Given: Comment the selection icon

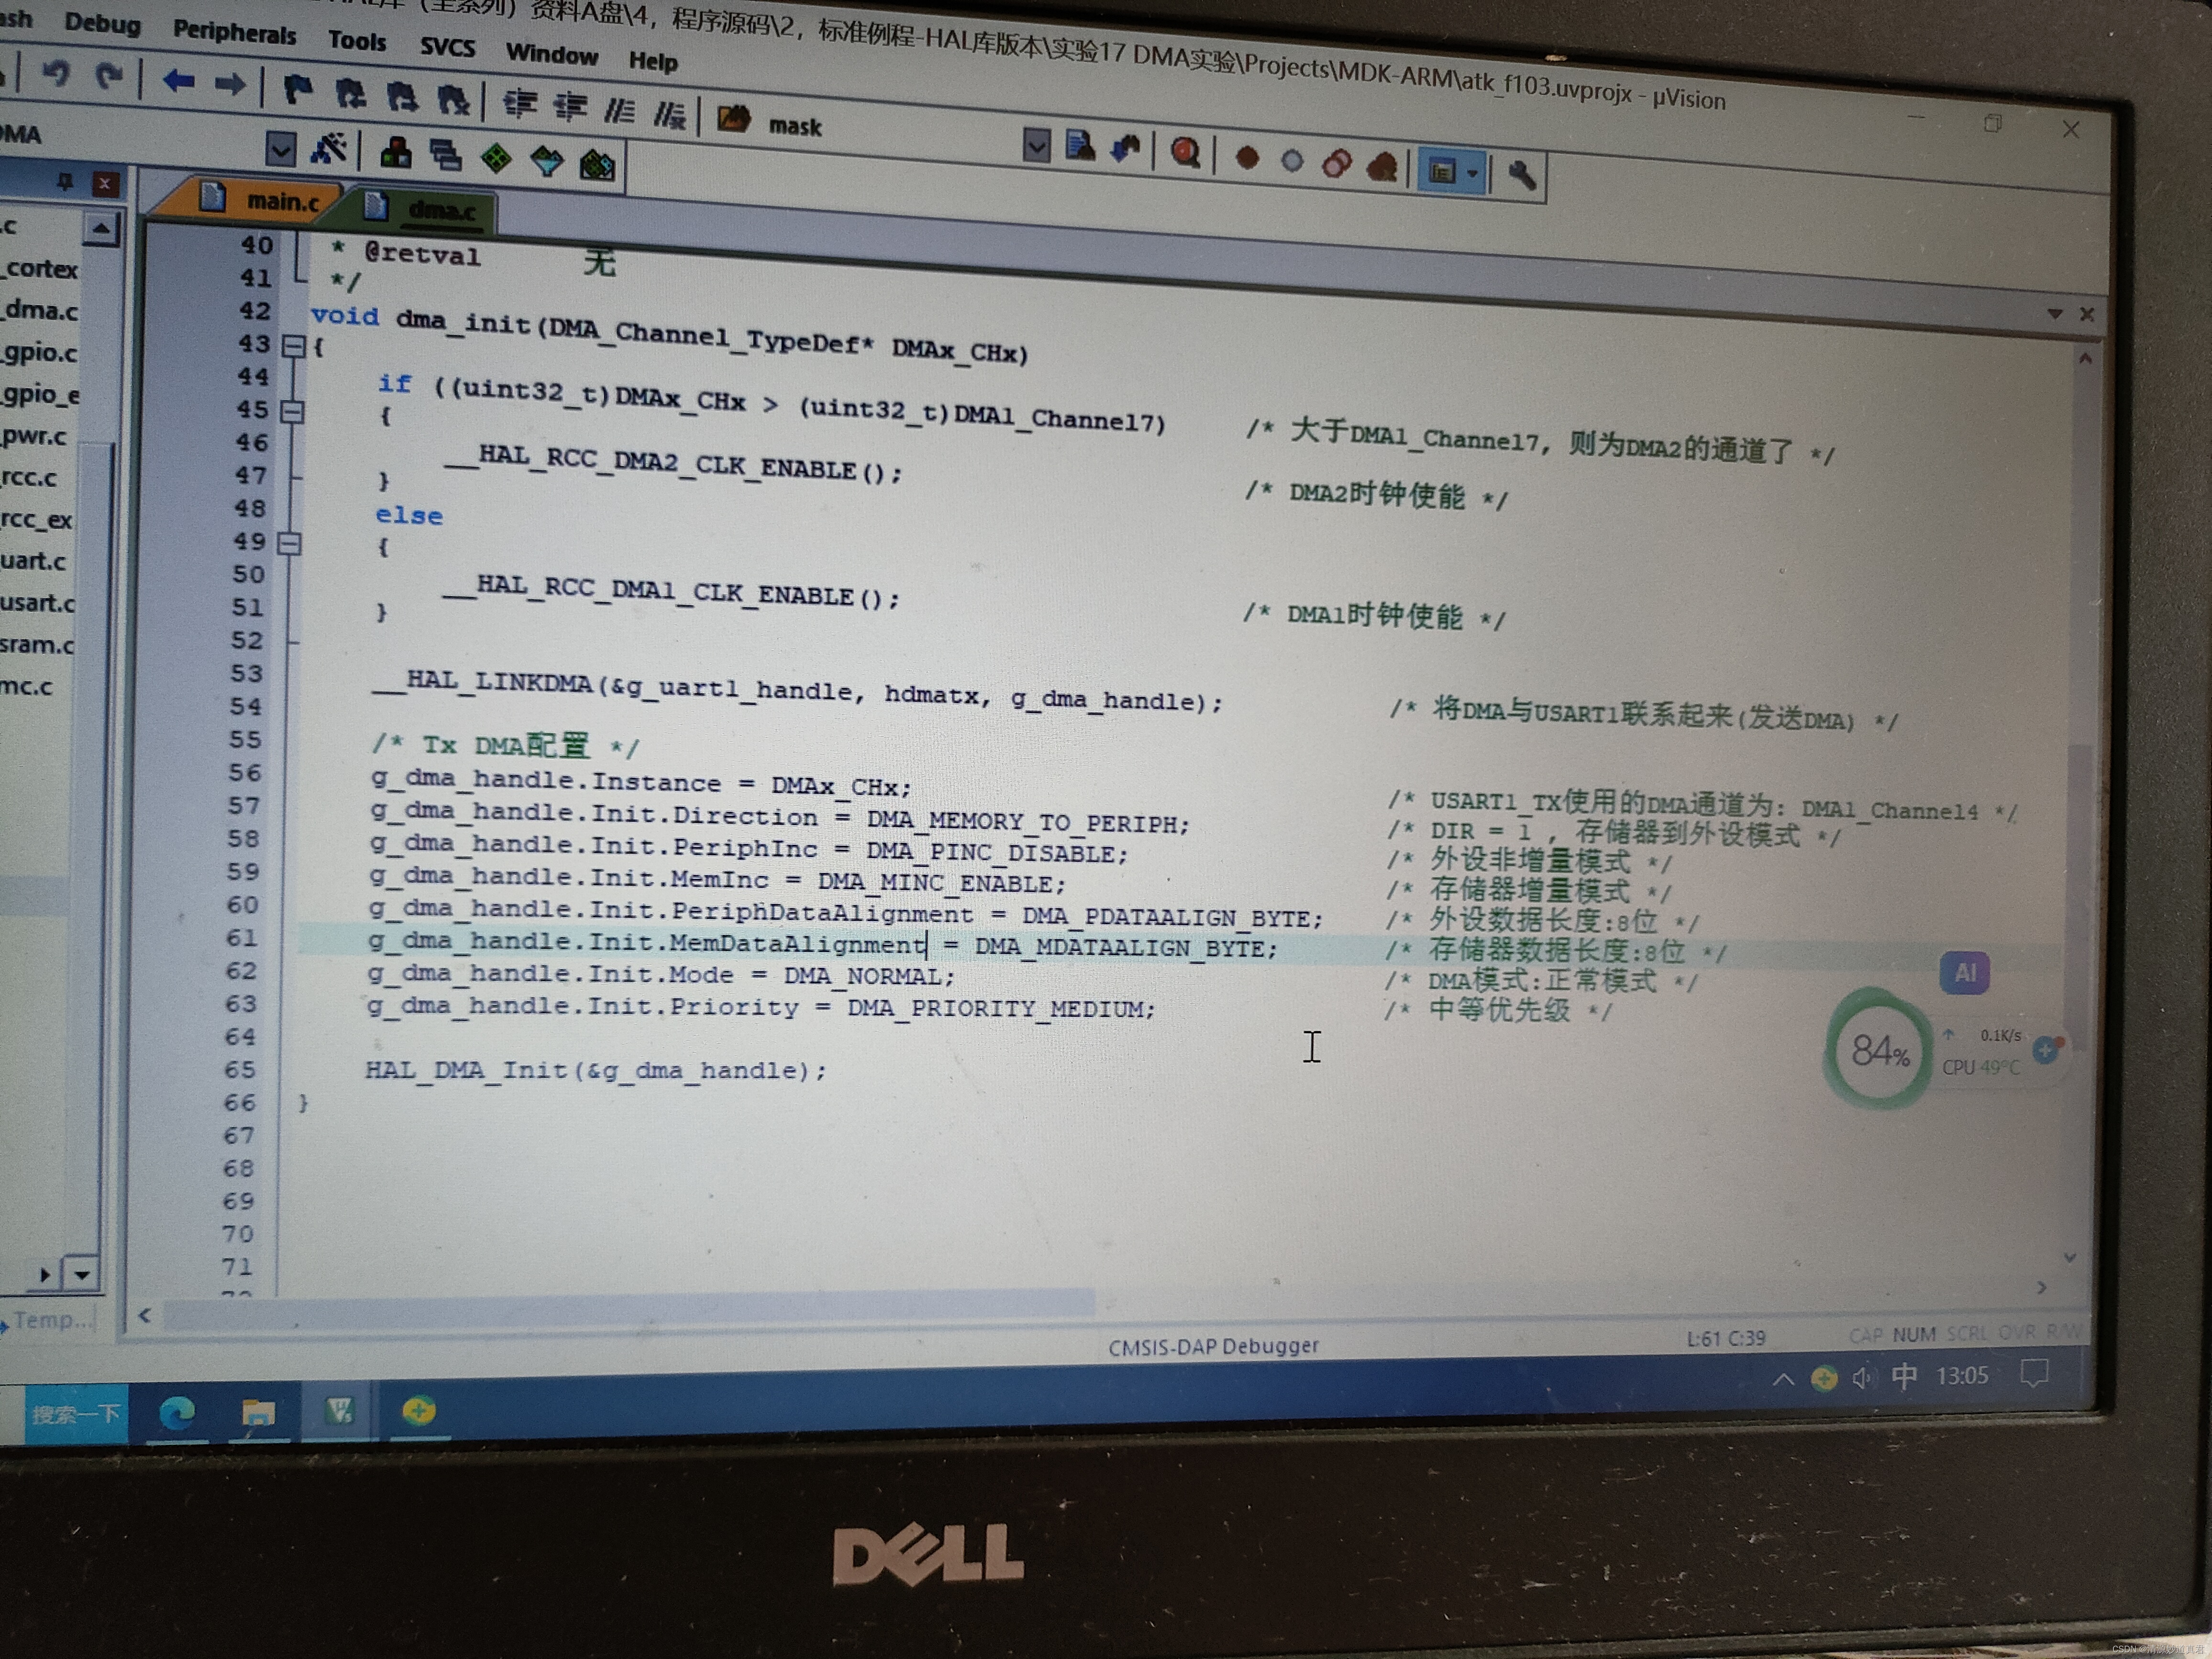Looking at the screenshot, I should point(620,110).
